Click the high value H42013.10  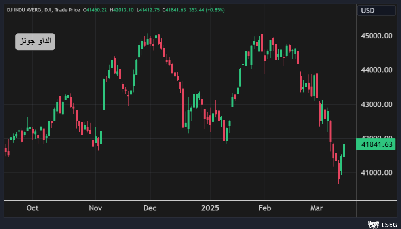(x=122, y=10)
